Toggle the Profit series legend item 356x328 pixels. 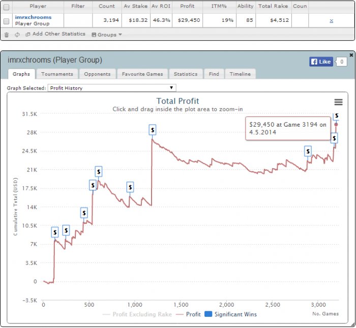click(189, 314)
